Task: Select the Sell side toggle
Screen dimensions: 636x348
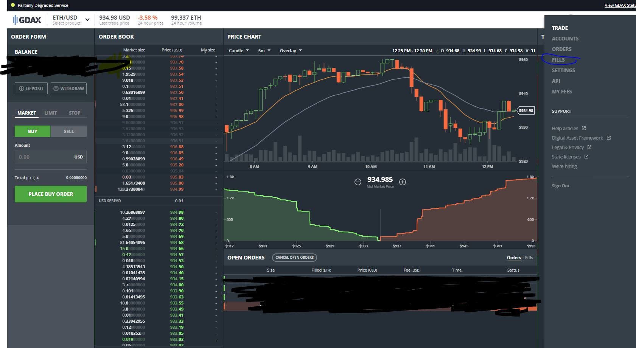Action: (x=68, y=131)
